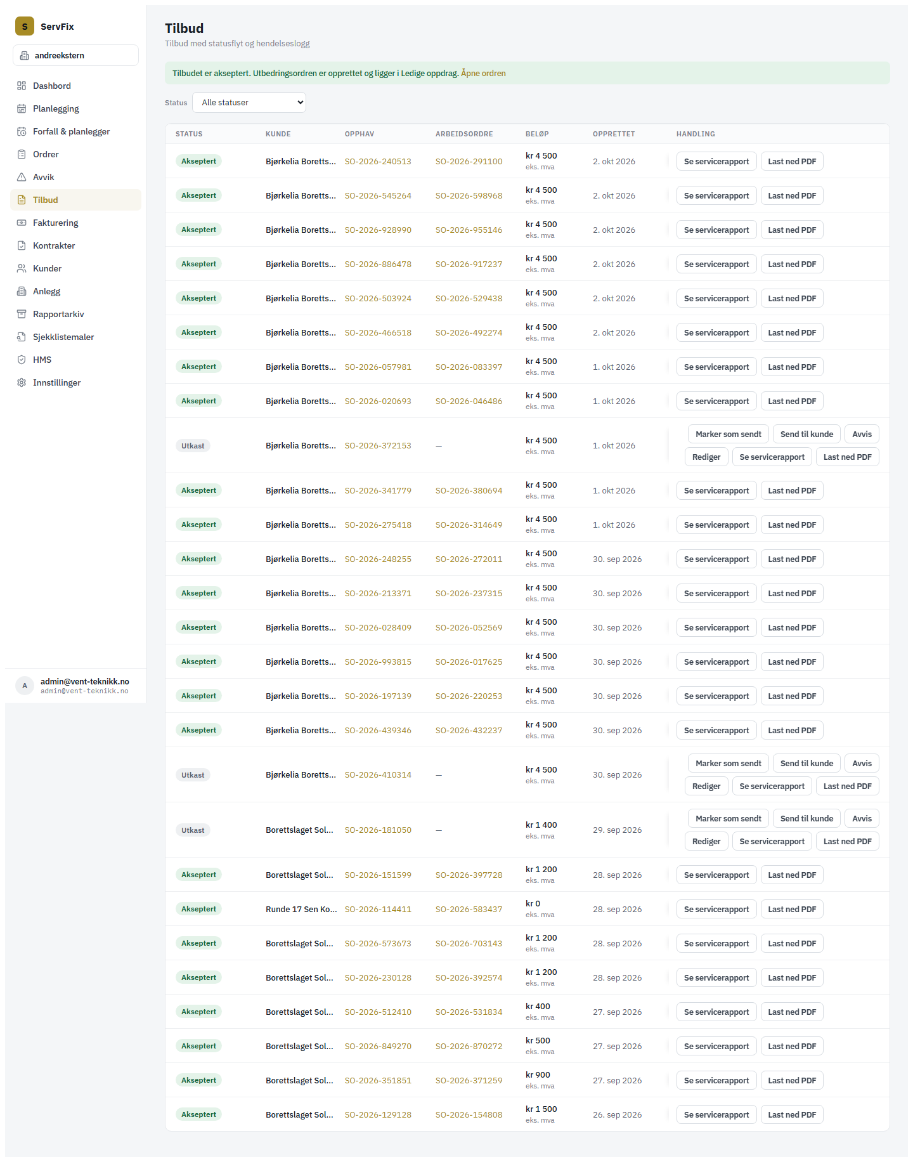Screen dimensions: 913x1162
Task: Click the Anlegg building icon
Action: click(x=22, y=291)
